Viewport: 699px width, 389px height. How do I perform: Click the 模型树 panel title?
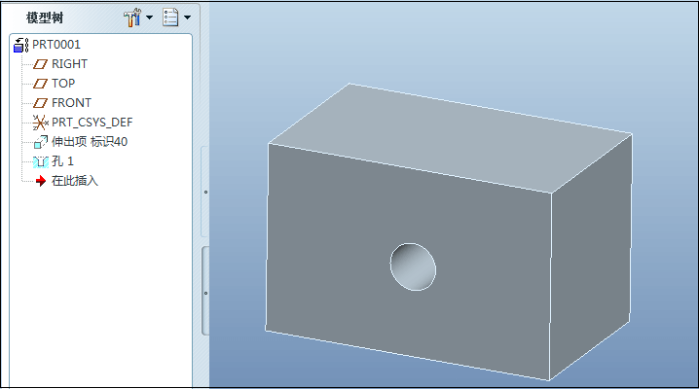click(45, 18)
